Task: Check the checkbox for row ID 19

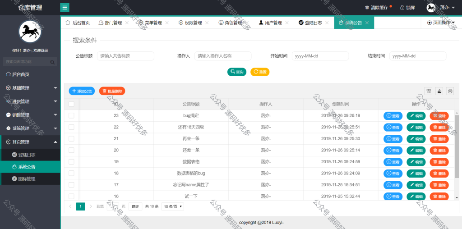Action: tap(71, 161)
